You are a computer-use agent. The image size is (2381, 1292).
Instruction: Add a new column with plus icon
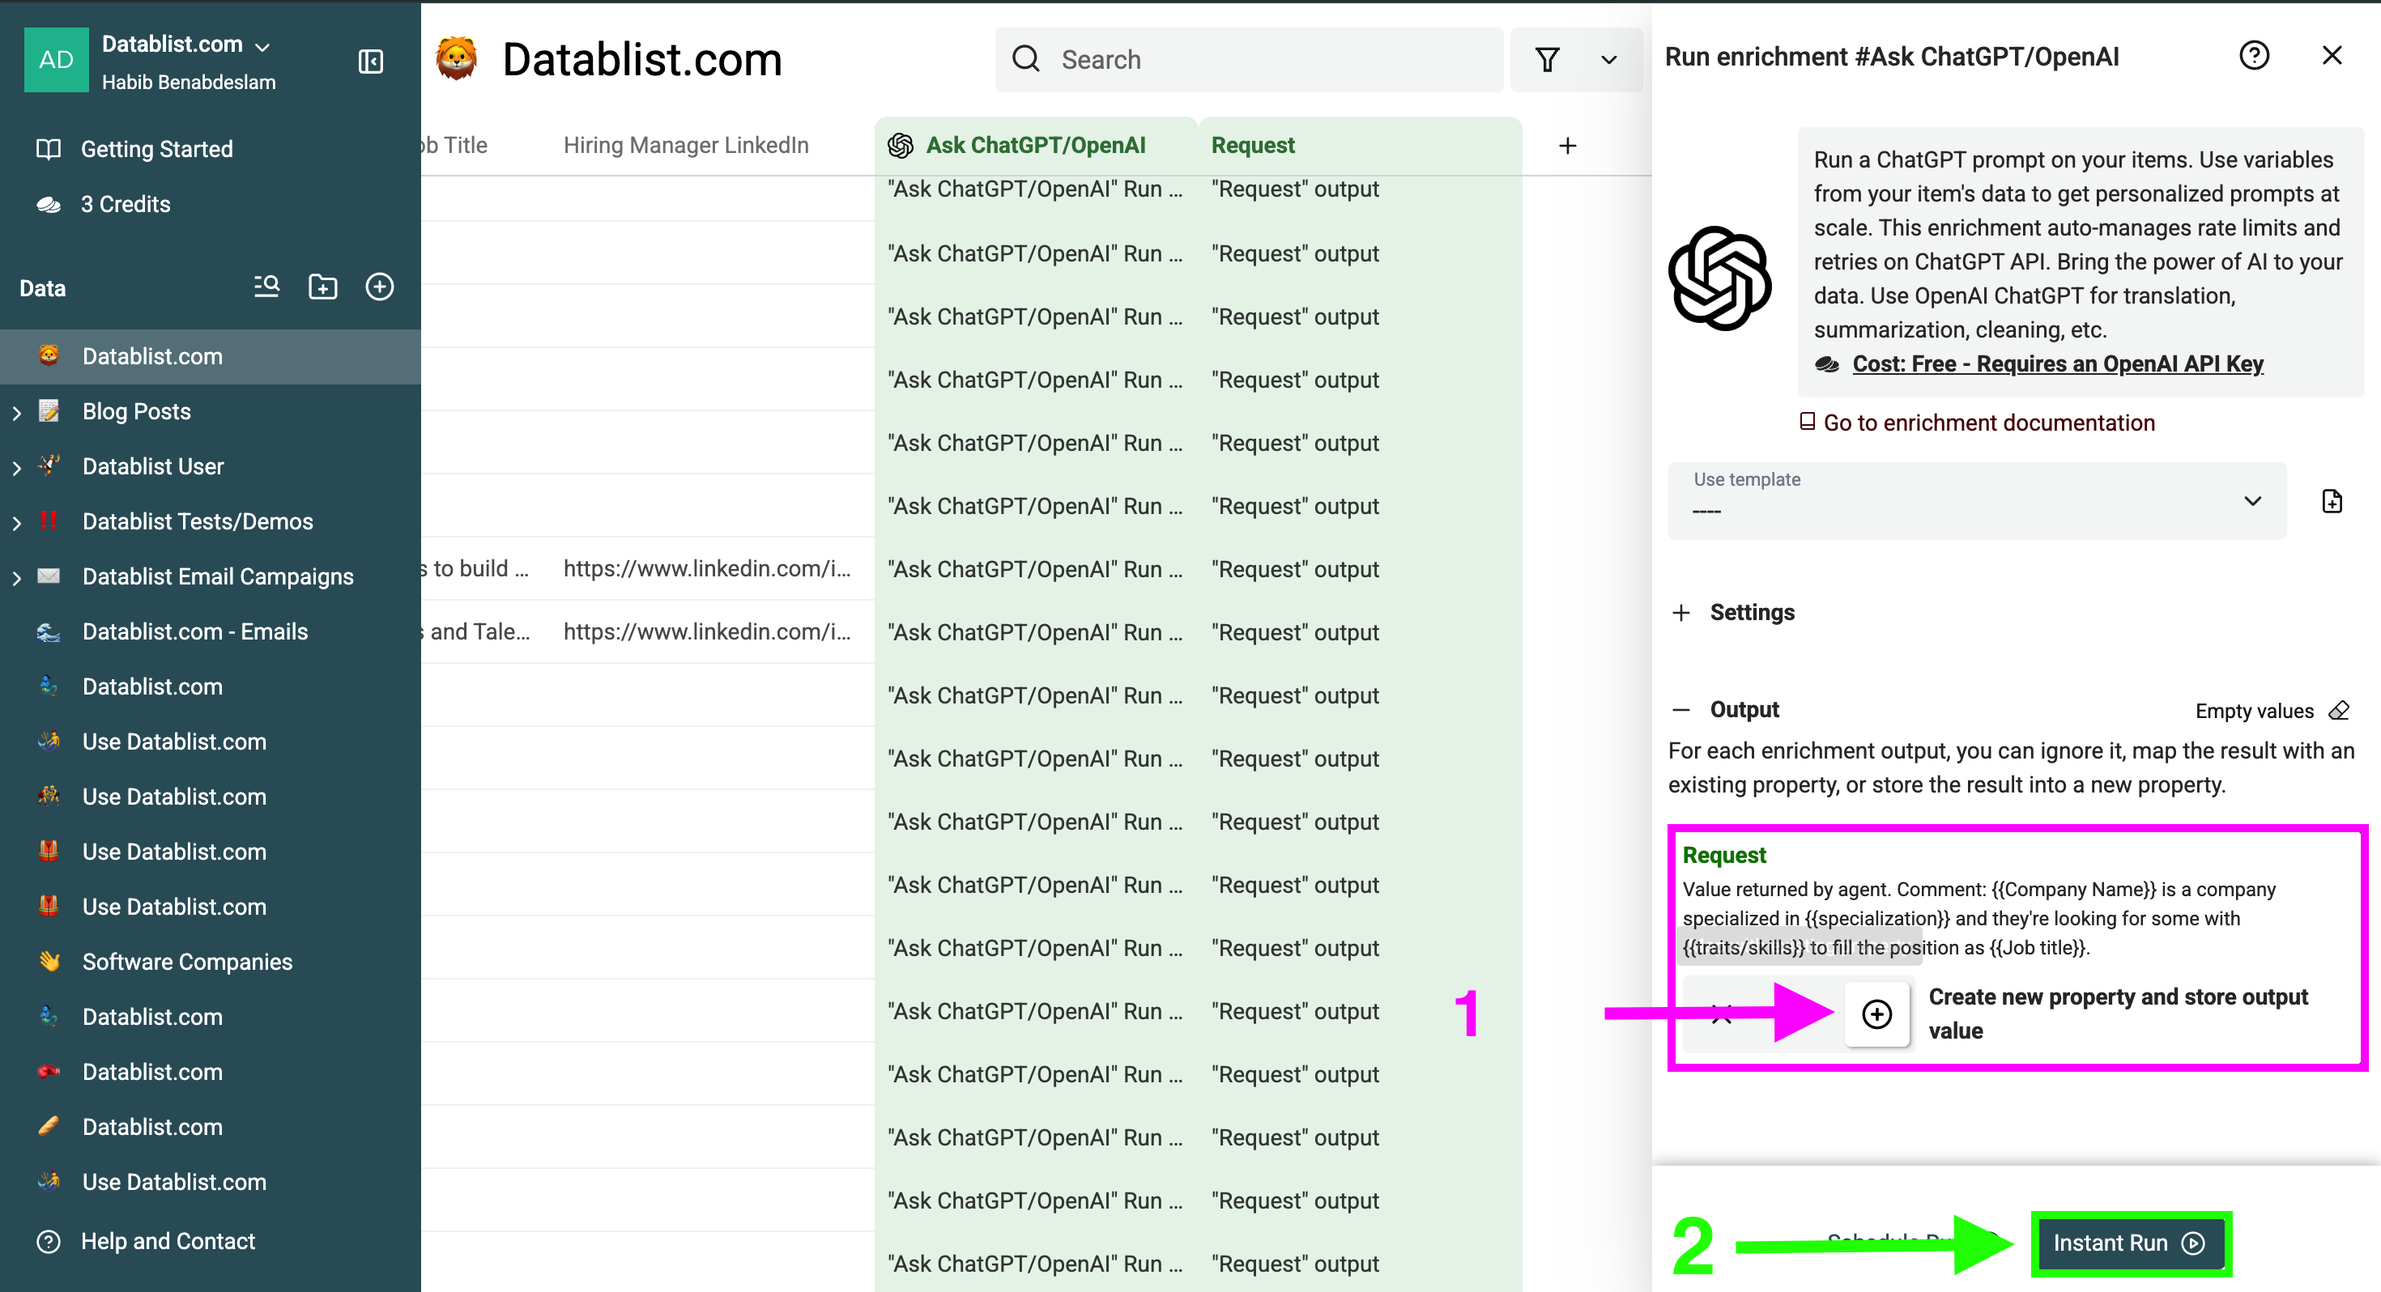[x=1568, y=145]
